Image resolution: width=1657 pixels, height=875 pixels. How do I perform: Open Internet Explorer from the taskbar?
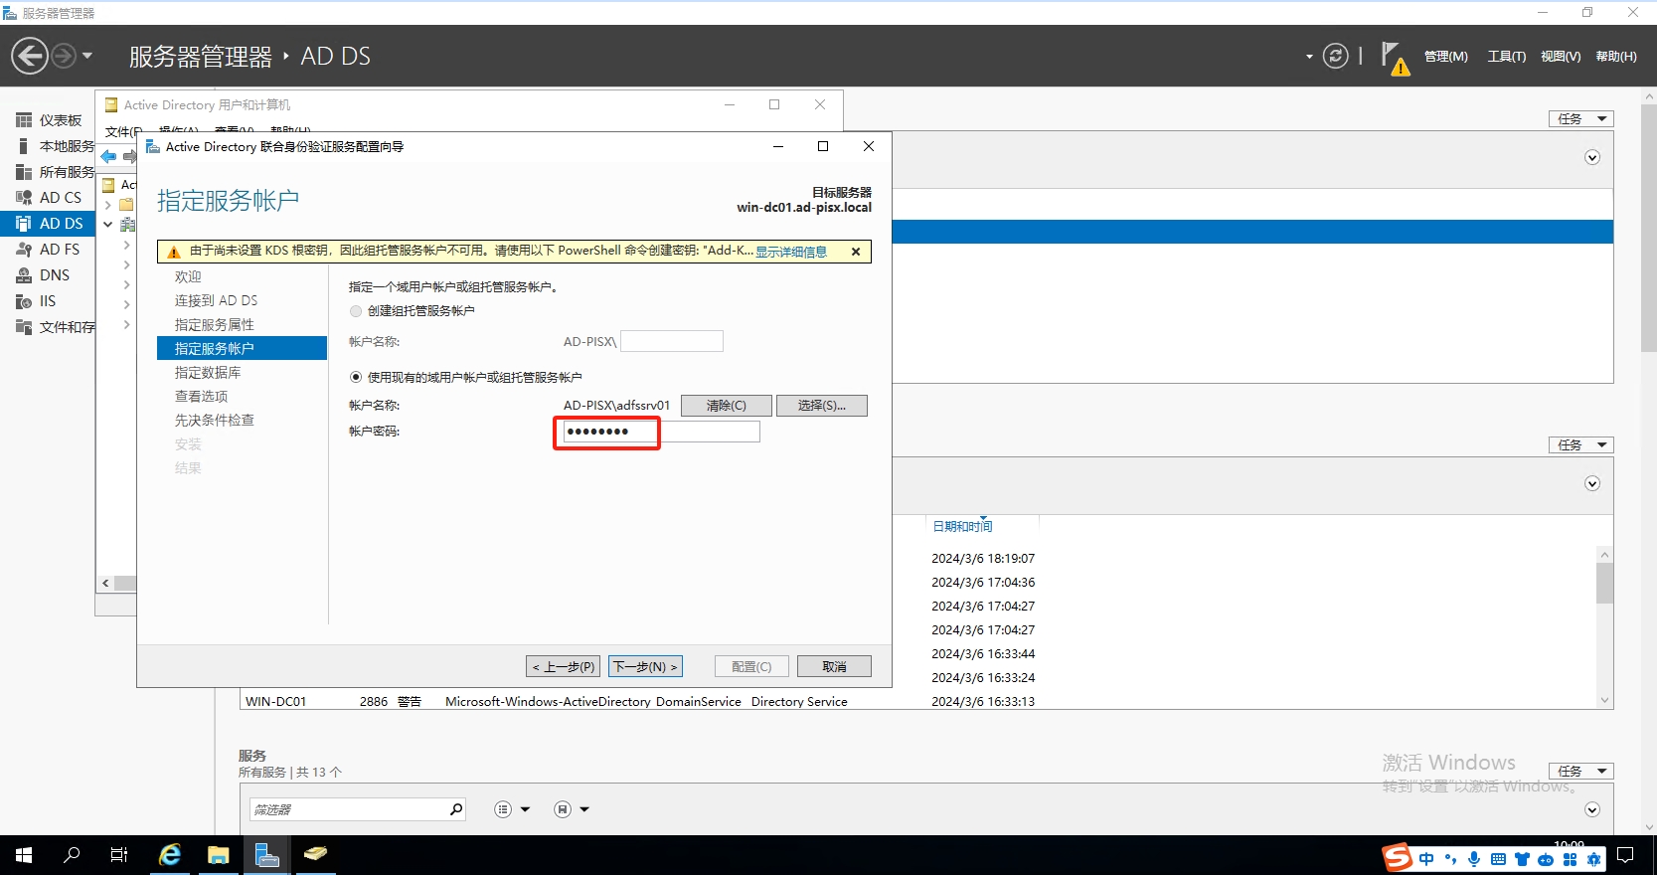click(x=170, y=855)
